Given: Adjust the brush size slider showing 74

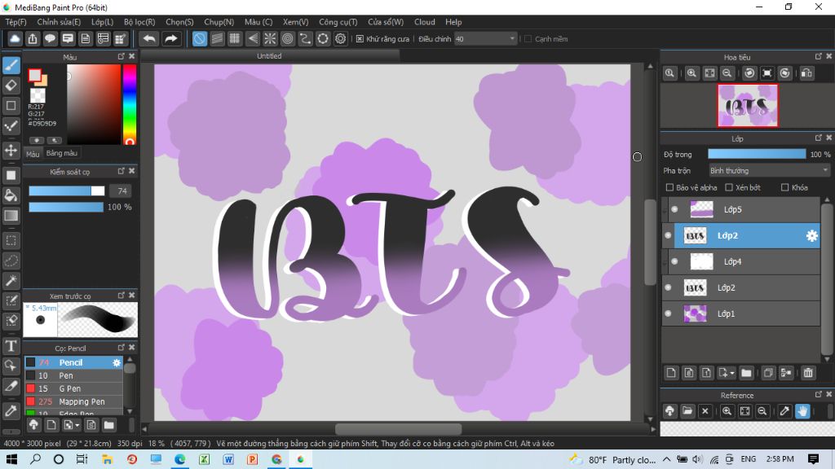Looking at the screenshot, I should pyautogui.click(x=67, y=191).
